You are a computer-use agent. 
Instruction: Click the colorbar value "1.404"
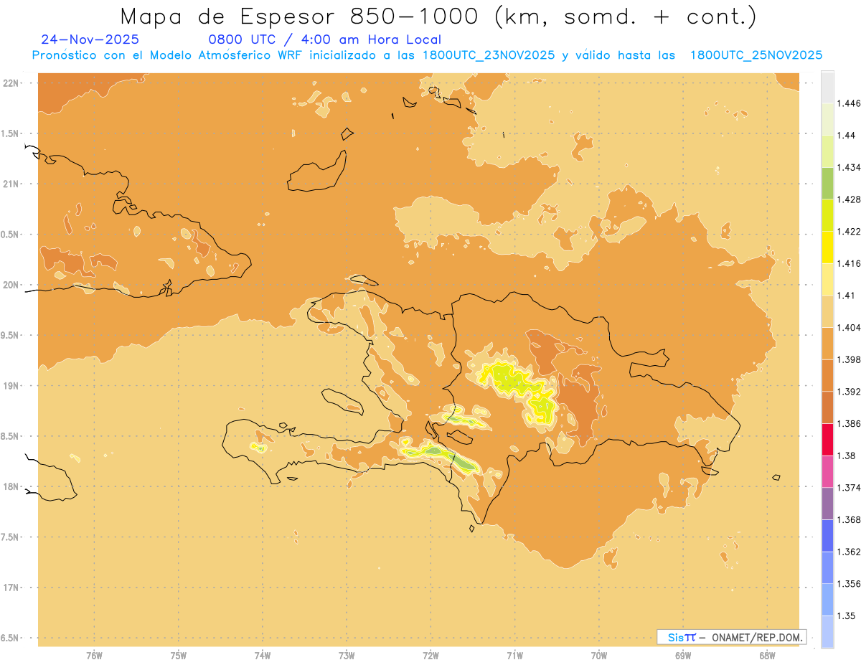pos(850,327)
